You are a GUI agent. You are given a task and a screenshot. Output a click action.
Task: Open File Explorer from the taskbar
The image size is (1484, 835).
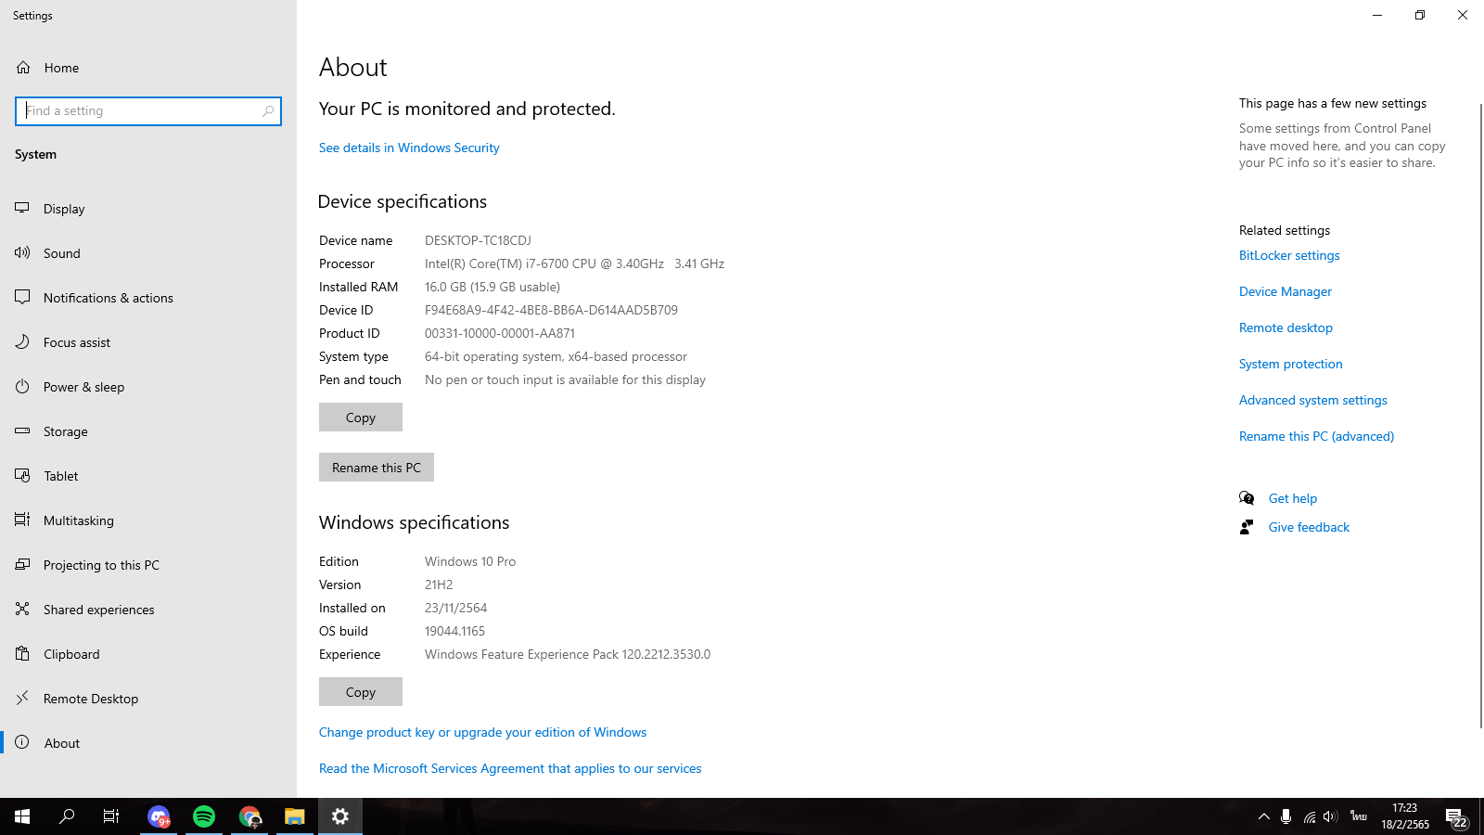[x=295, y=816]
